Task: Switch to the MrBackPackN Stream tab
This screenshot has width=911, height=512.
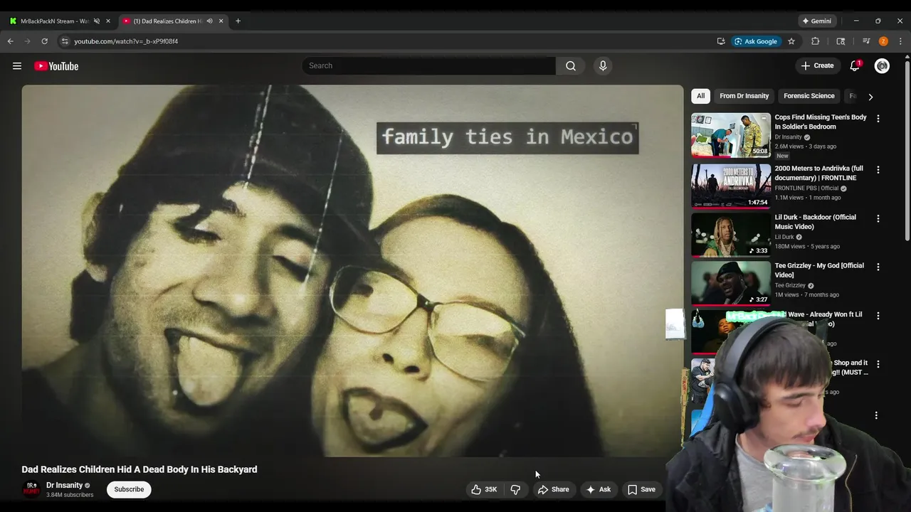Action: (56, 21)
